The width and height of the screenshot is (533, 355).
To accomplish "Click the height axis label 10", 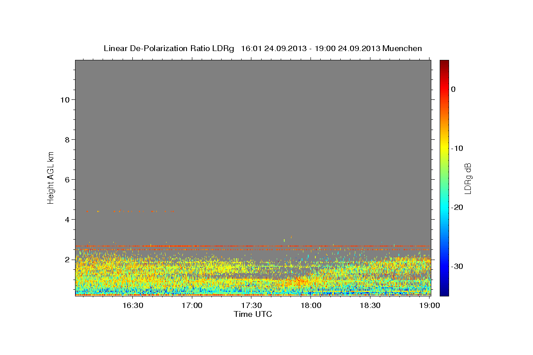I will click(x=65, y=100).
